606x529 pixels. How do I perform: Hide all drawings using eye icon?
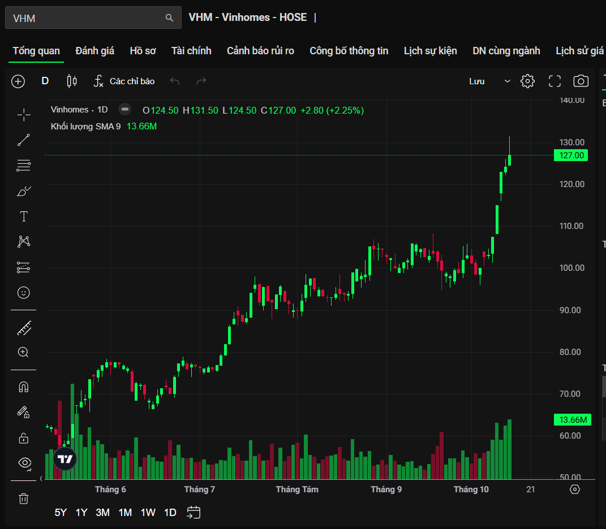[24, 463]
